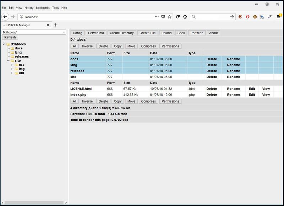Click the old folder icon in tree

(x=16, y=73)
